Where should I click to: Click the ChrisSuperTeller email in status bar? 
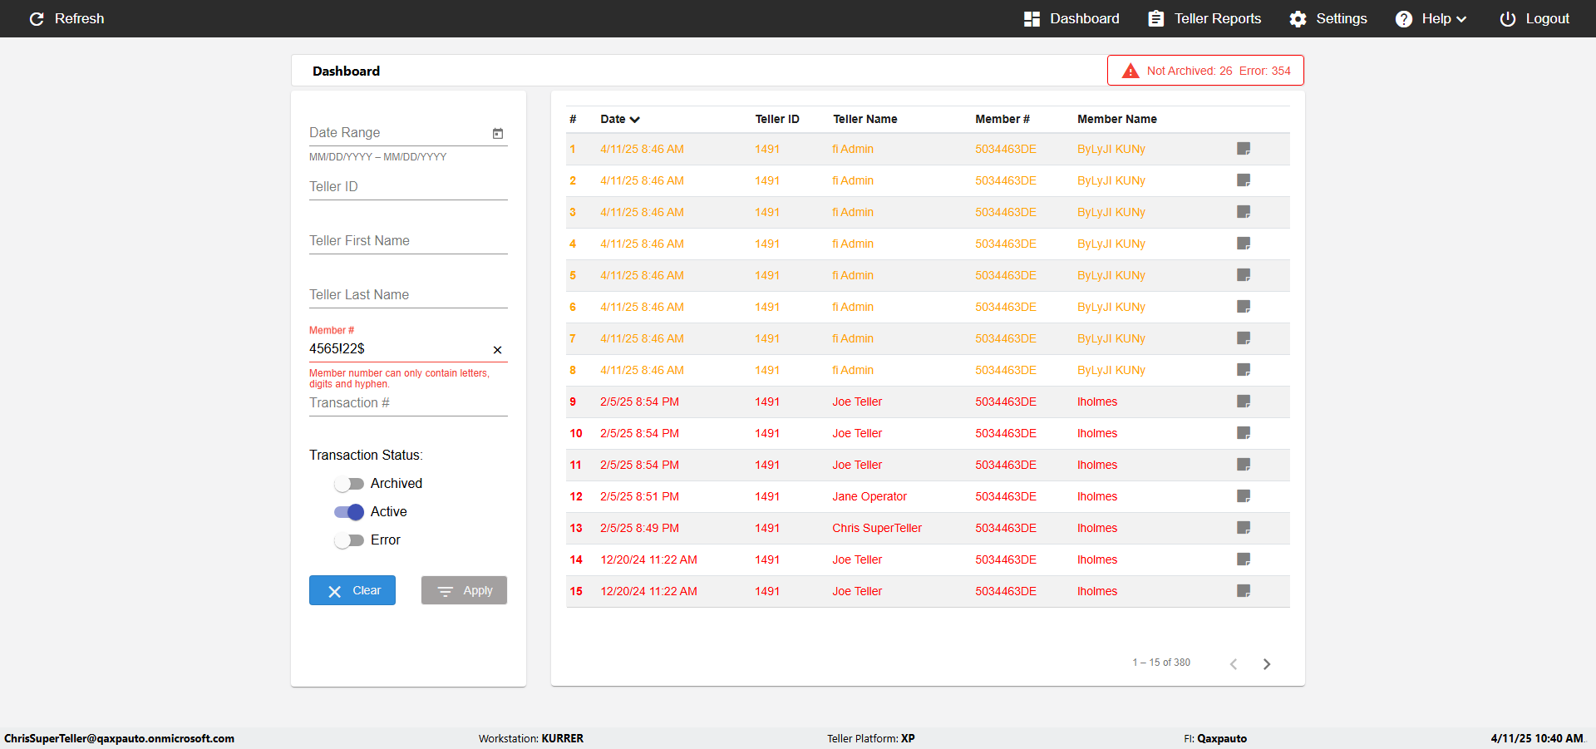[119, 738]
